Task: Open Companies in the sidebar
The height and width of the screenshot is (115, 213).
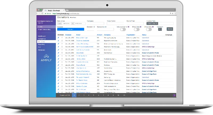Action: [x=42, y=39]
